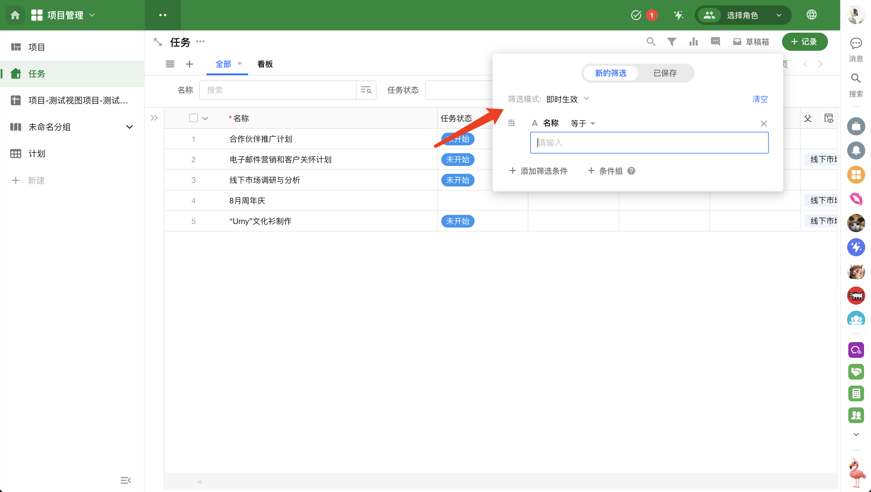This screenshot has height=492, width=871.
Task: Switch to the 看板 view tab
Action: click(x=265, y=64)
